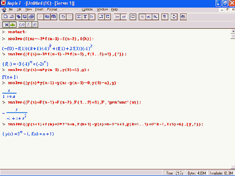Image resolution: width=235 pixels, height=176 pixels.
Task: Click the vertical scrollbar thumb
Action: pyautogui.click(x=233, y=36)
